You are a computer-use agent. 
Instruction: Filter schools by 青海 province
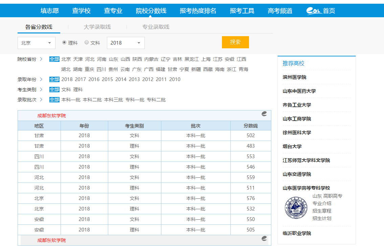tap(244, 70)
